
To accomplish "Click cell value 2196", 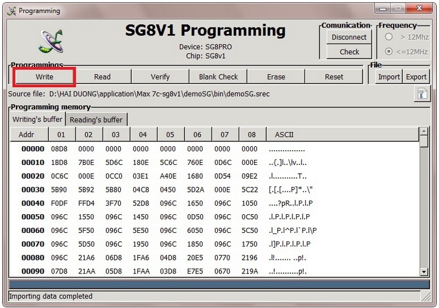I will click(x=250, y=258).
